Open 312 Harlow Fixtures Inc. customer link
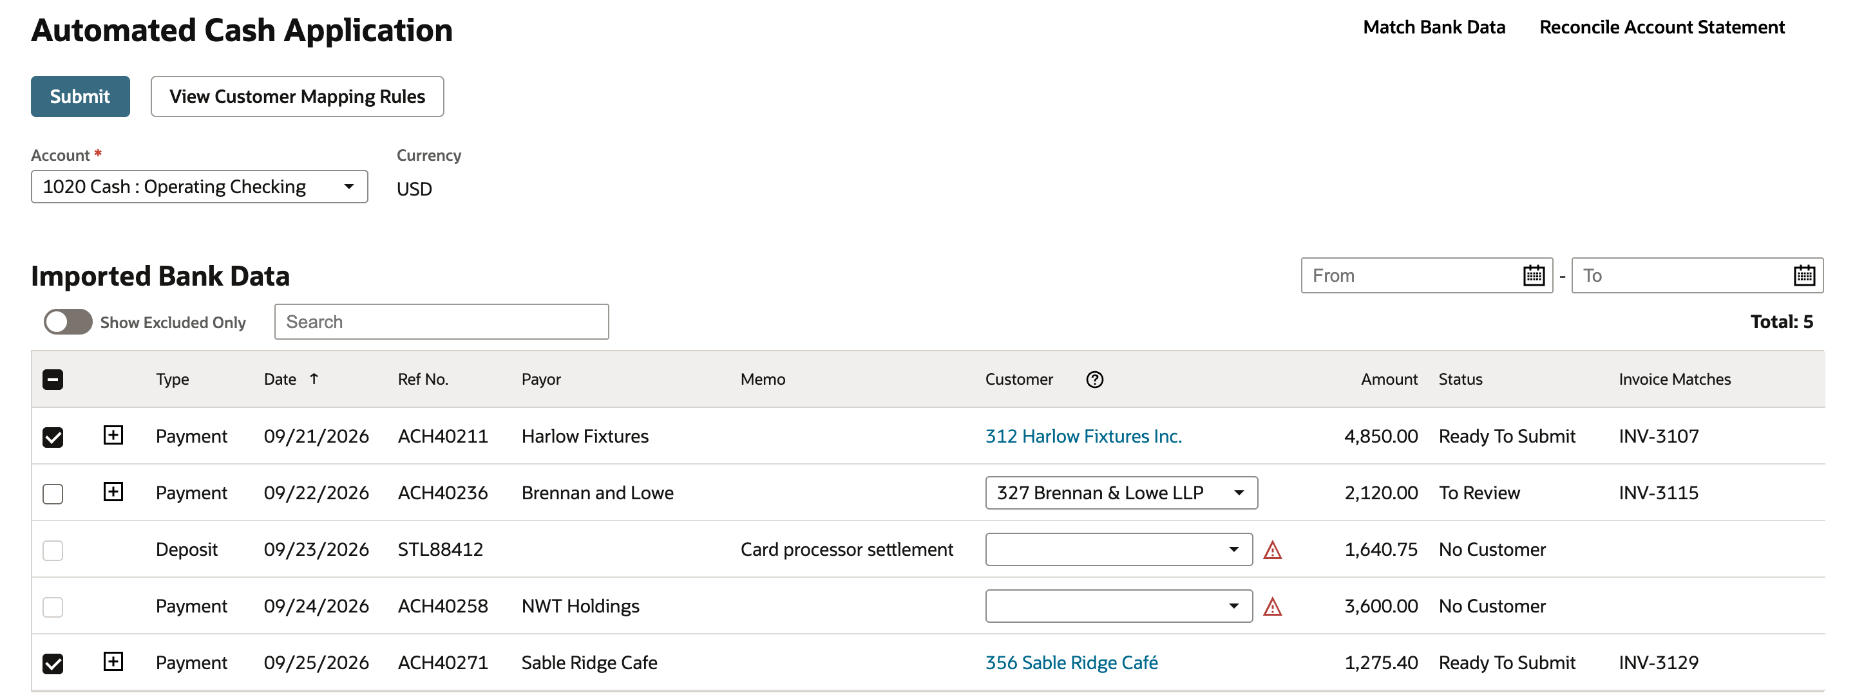The width and height of the screenshot is (1855, 700). (x=1083, y=436)
